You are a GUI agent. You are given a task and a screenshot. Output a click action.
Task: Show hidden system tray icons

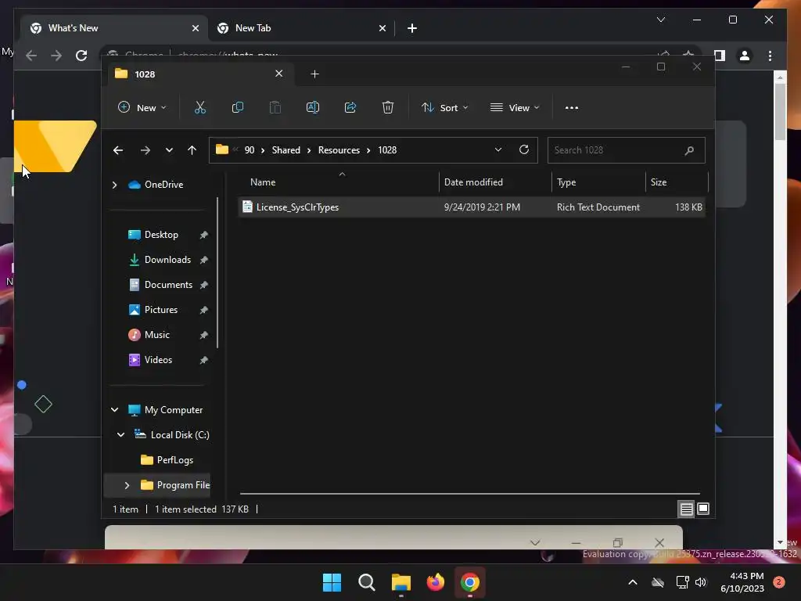632,582
